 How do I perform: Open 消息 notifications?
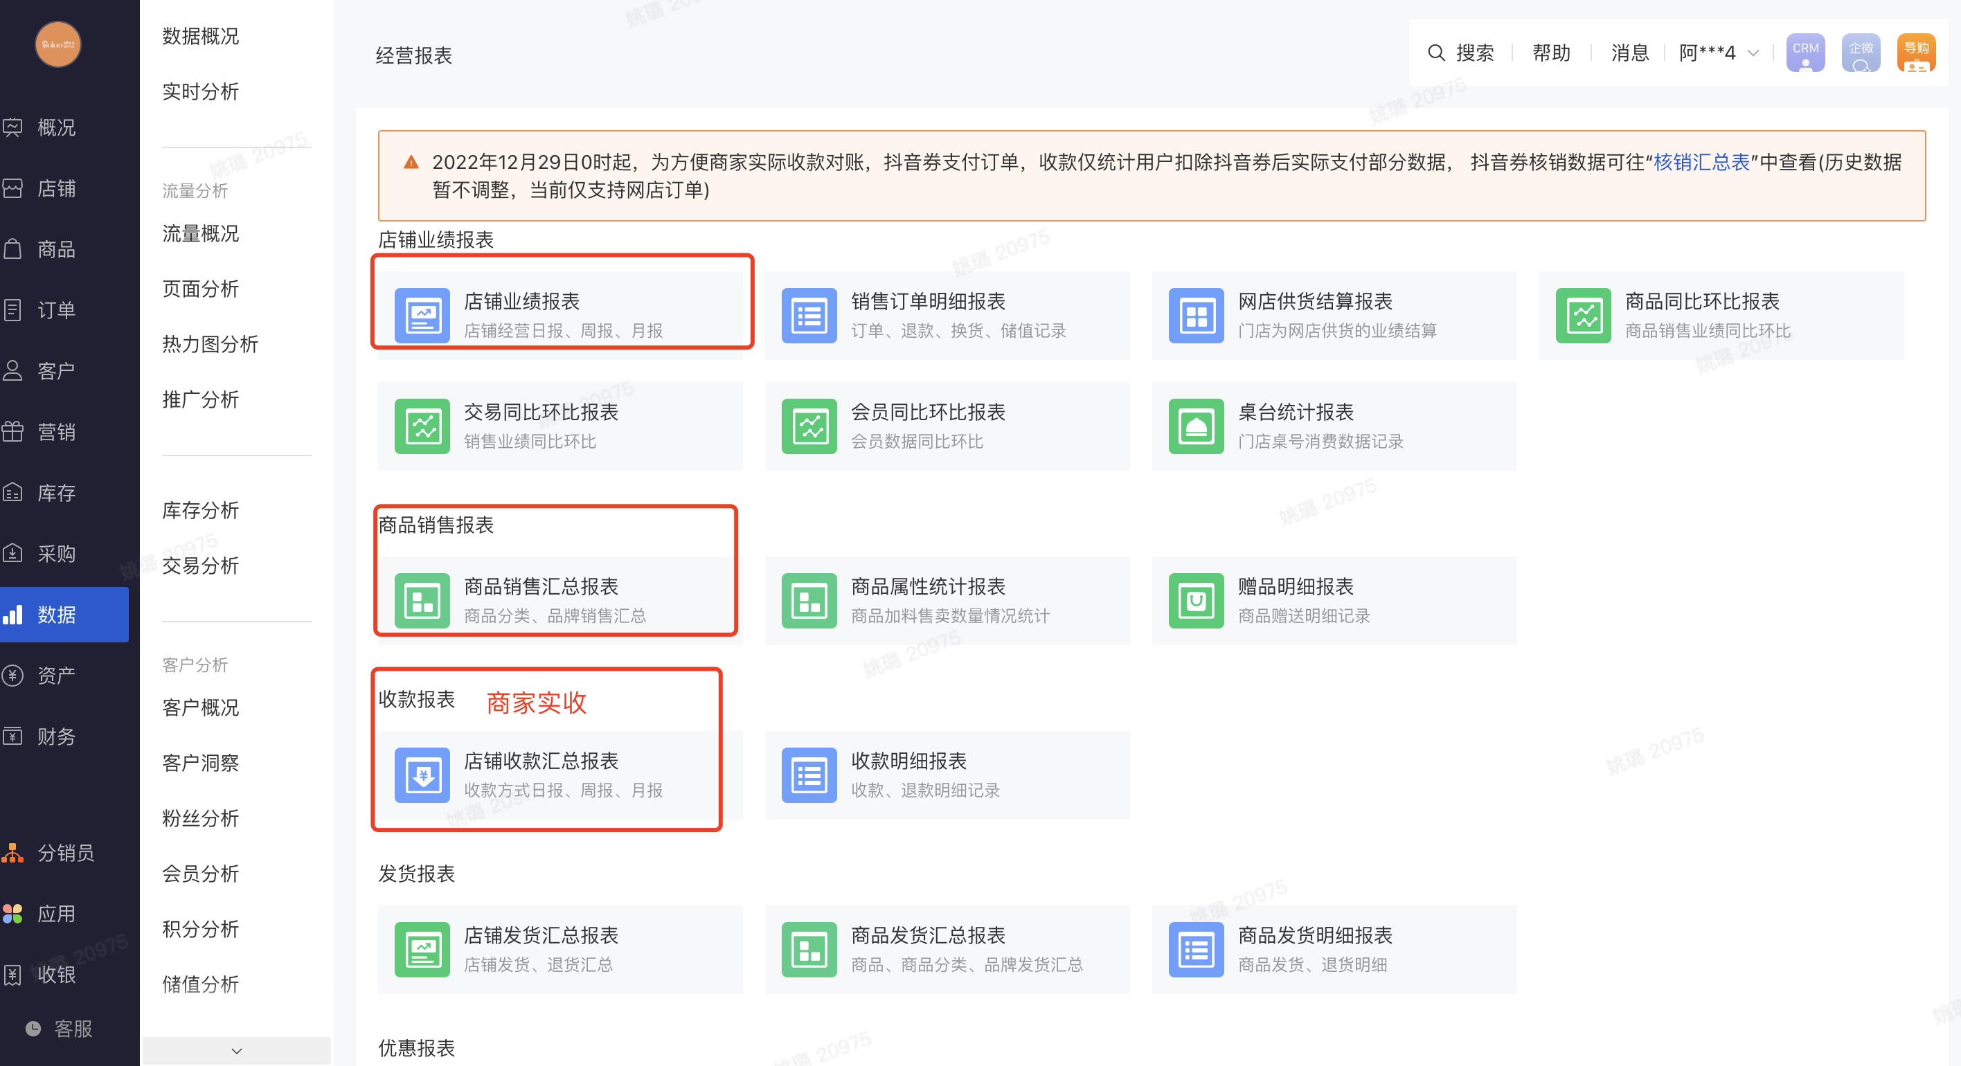(x=1629, y=53)
